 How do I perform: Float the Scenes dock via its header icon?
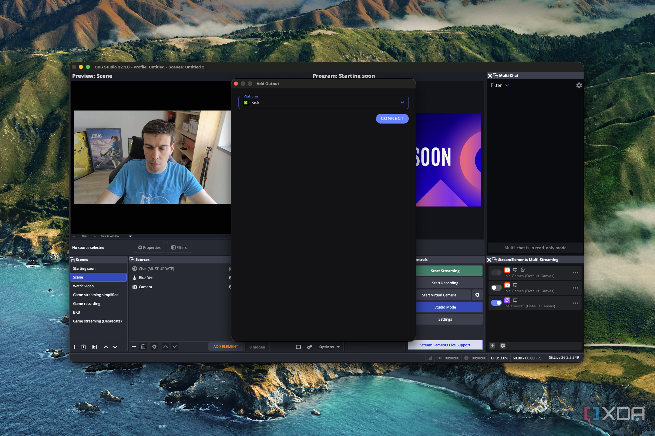coord(72,260)
